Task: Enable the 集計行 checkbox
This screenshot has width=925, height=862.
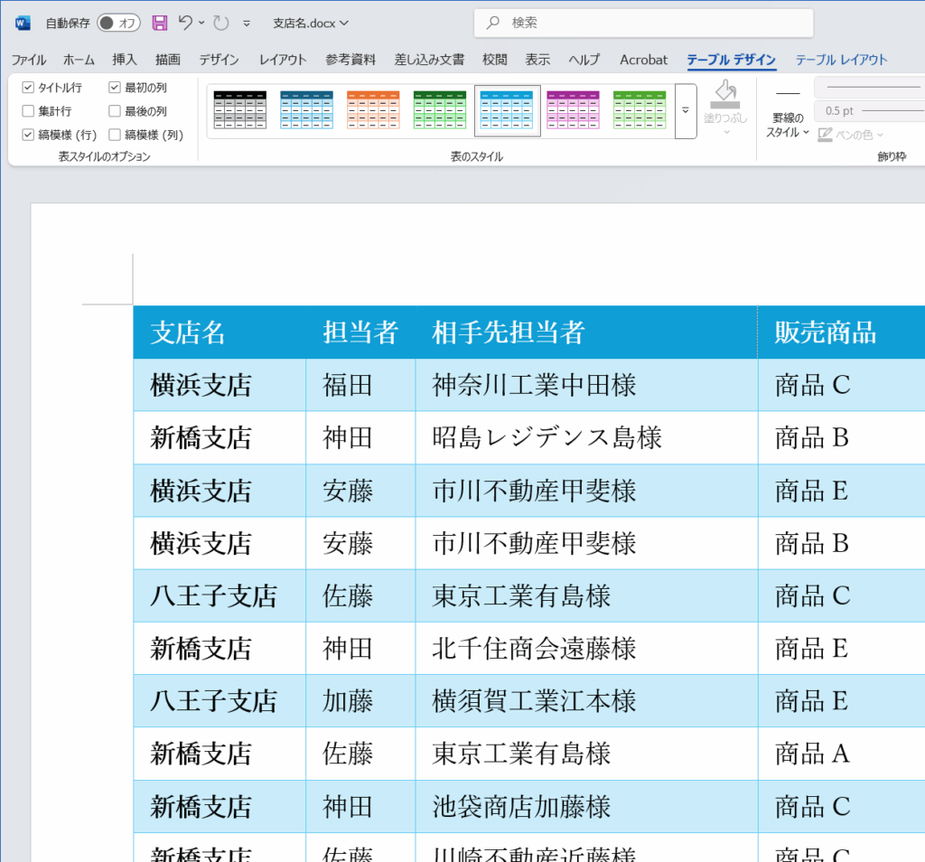Action: point(28,111)
